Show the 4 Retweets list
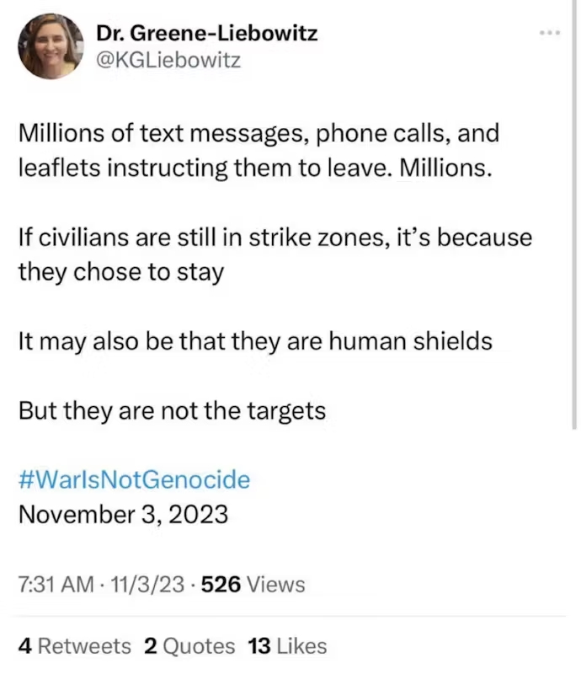This screenshot has width=581, height=674. (x=74, y=646)
